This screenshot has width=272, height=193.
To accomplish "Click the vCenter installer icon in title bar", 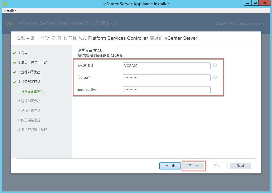I will tap(5, 4).
